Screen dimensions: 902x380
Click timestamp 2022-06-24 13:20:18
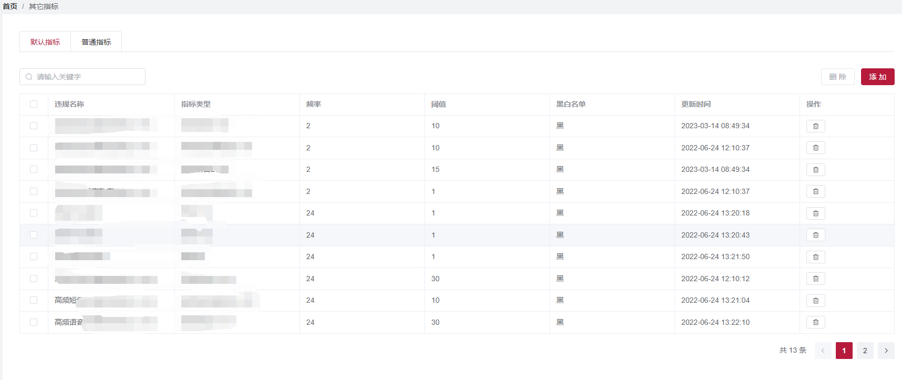tap(716, 213)
